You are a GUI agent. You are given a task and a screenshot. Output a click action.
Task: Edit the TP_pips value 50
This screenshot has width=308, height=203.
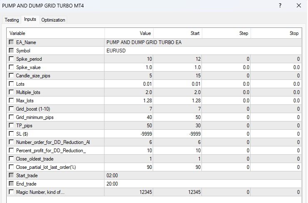[129, 126]
